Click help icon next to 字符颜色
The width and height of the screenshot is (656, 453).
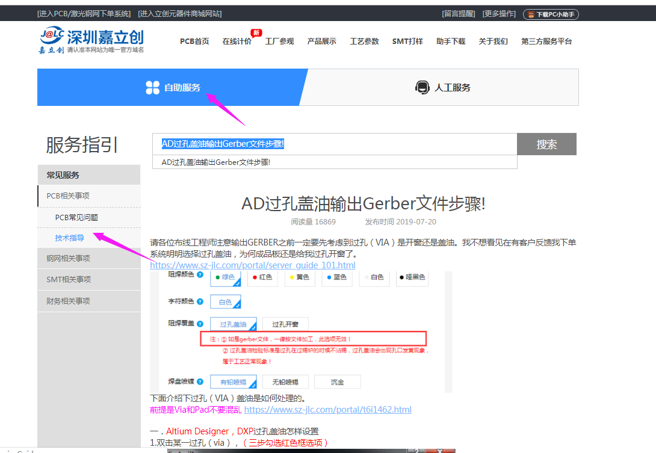tap(200, 301)
